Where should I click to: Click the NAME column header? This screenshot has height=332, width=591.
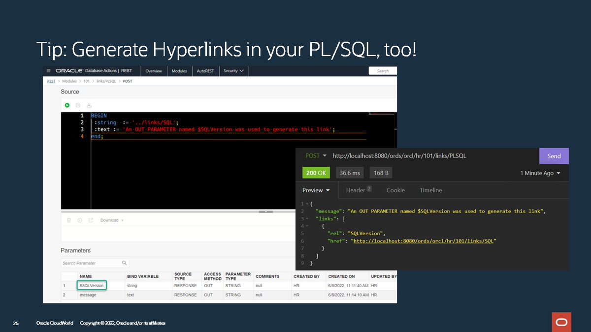pyautogui.click(x=86, y=276)
